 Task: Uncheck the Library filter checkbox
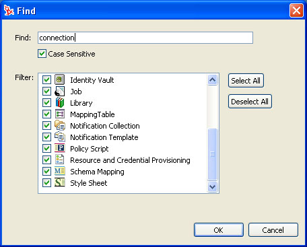pos(46,103)
